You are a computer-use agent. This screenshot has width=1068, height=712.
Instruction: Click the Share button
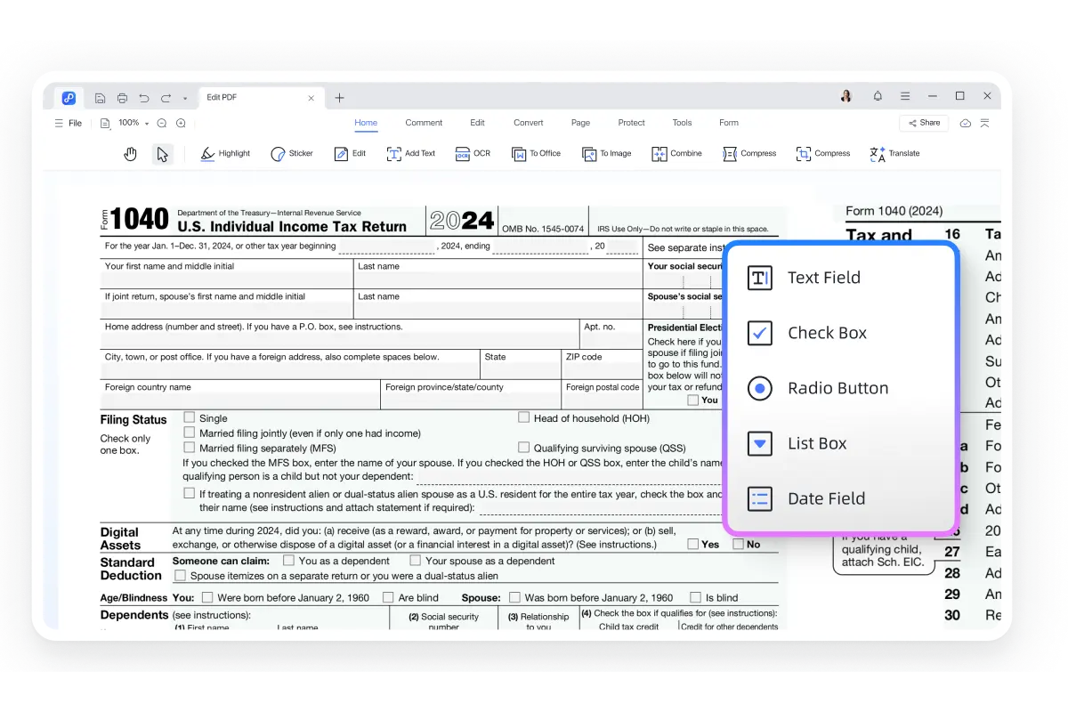923,123
